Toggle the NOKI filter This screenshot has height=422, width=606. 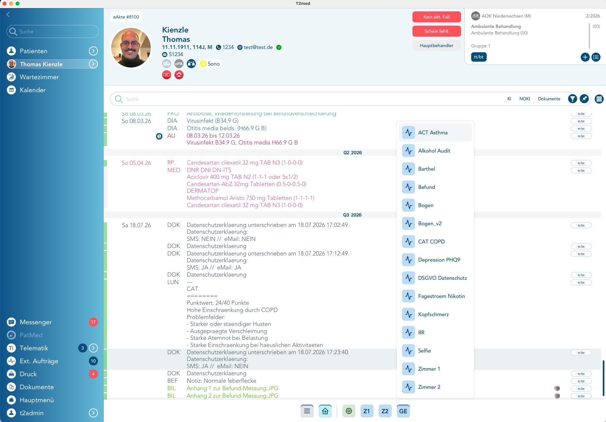[x=525, y=99]
